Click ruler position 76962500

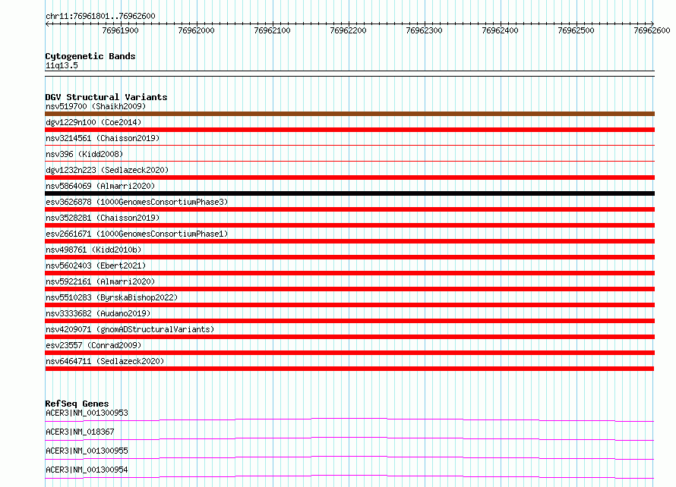click(x=576, y=30)
